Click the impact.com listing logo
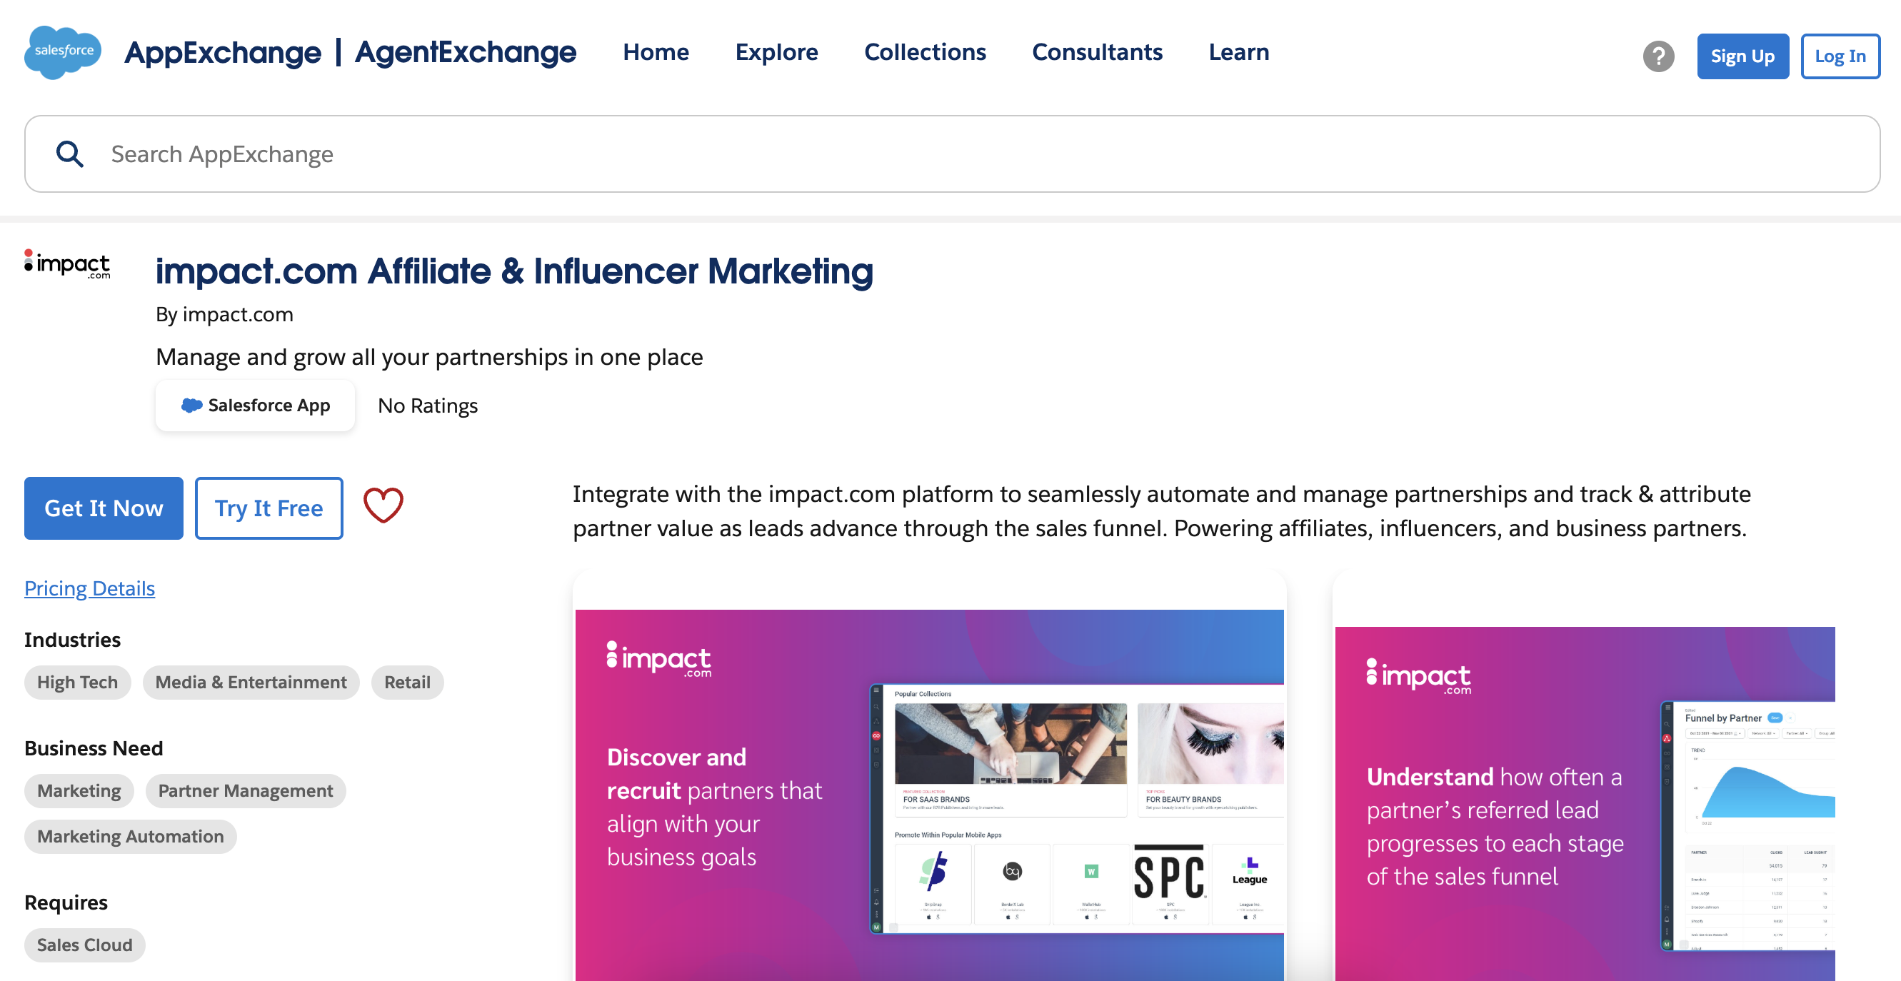This screenshot has height=981, width=1901. click(67, 264)
